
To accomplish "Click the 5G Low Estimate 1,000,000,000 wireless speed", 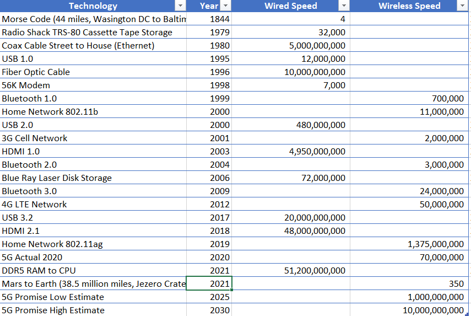I will 409,297.
